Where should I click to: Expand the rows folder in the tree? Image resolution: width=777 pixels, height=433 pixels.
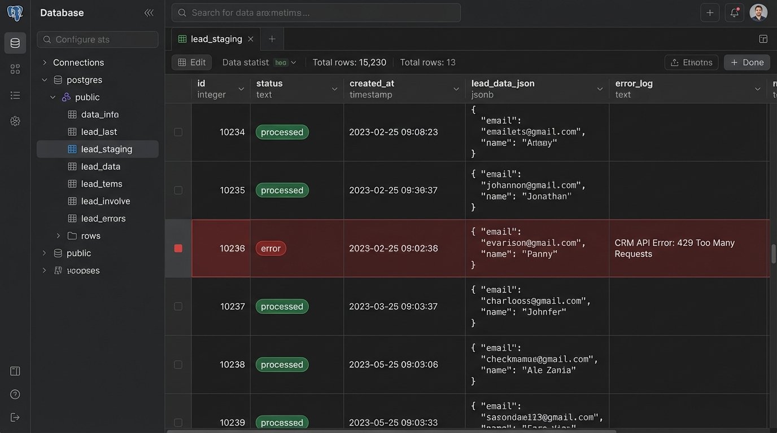(58, 236)
